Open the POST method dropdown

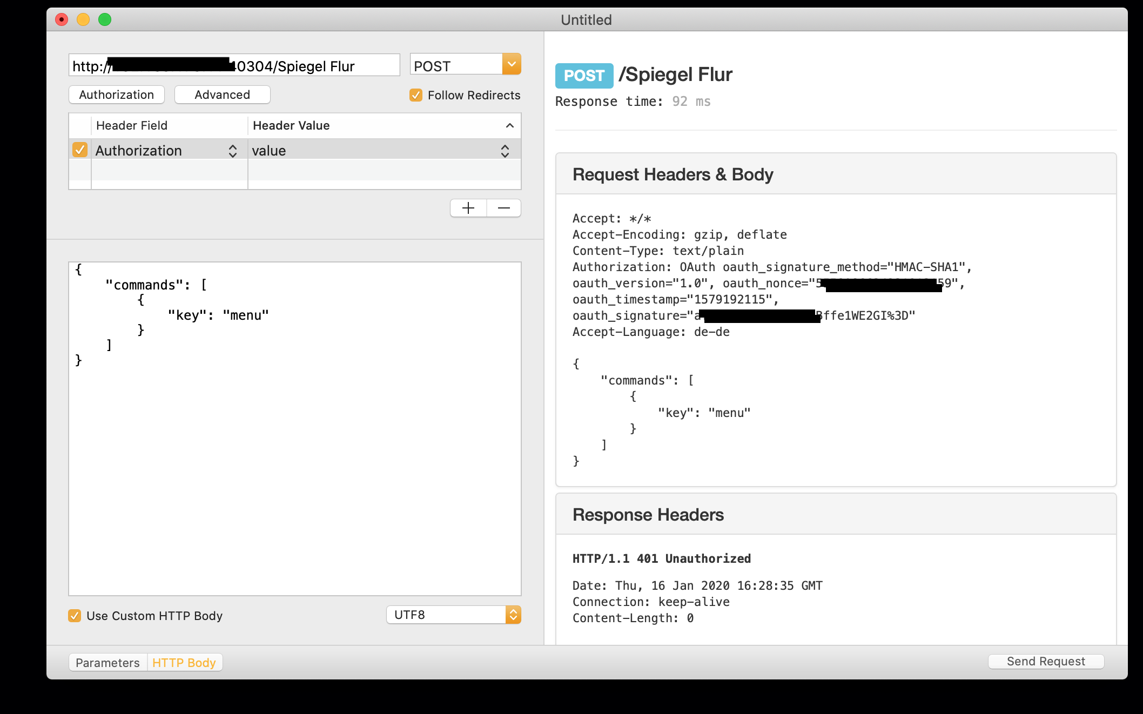click(x=512, y=64)
